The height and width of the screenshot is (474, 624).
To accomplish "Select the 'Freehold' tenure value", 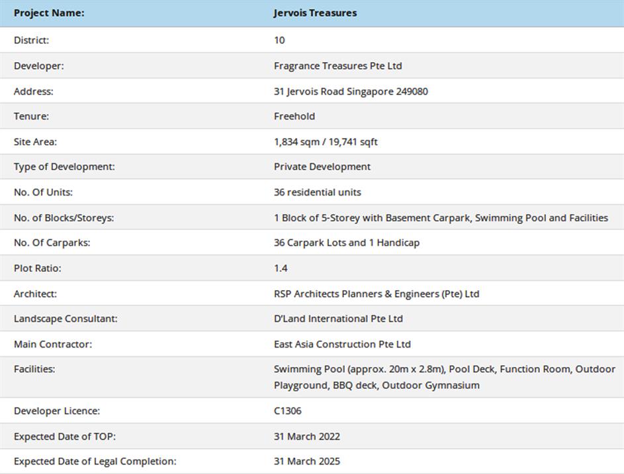I will pos(294,116).
